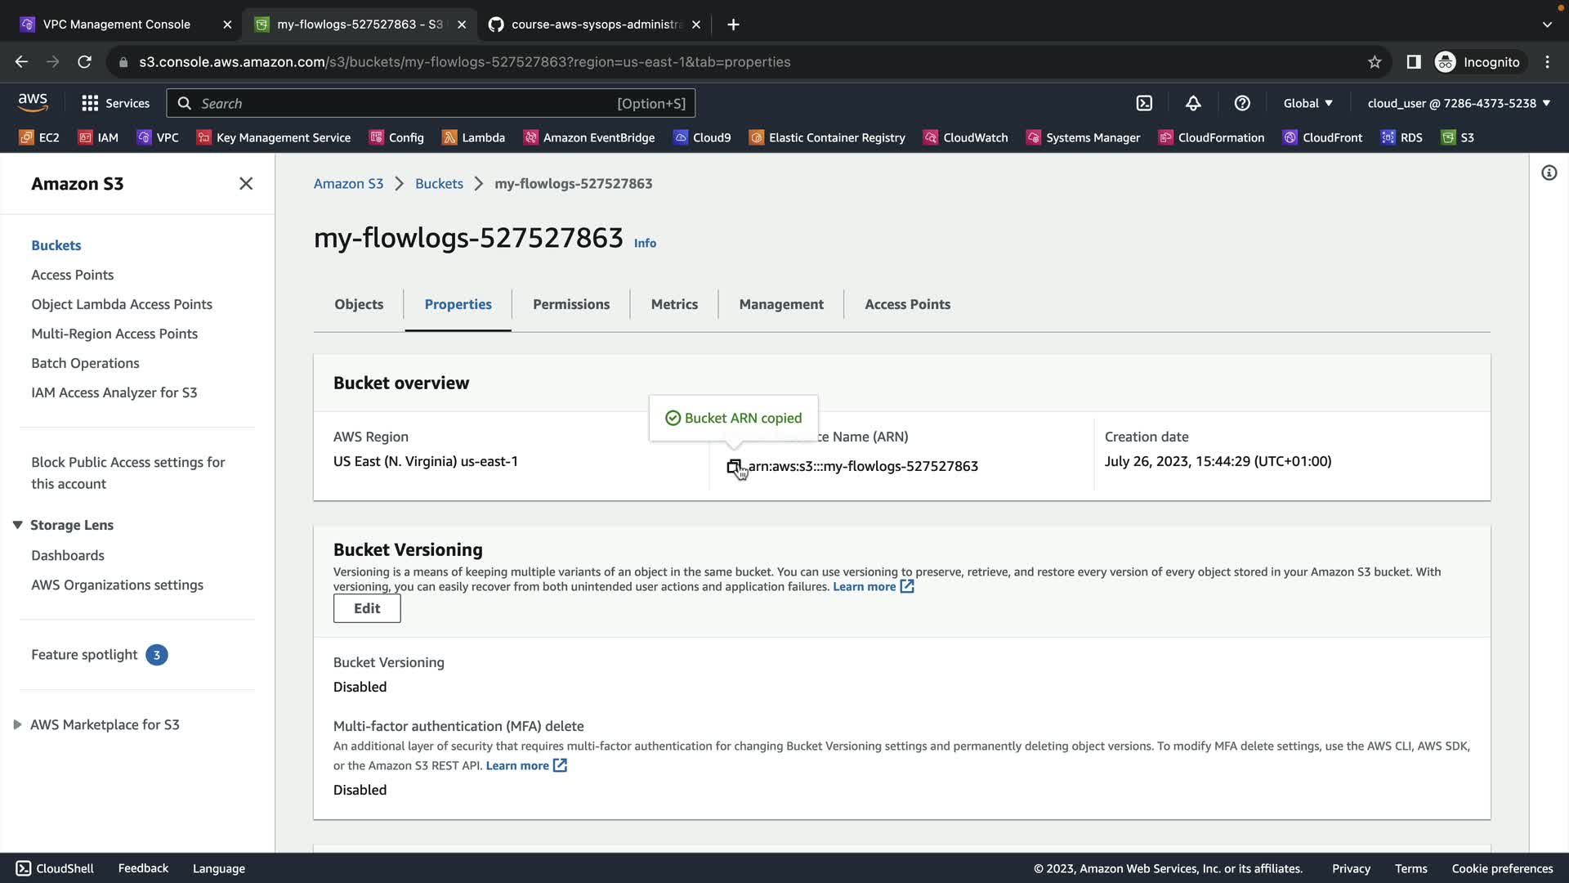Expand AWS Marketplace for S3 section
This screenshot has width=1569, height=883.
tap(17, 724)
